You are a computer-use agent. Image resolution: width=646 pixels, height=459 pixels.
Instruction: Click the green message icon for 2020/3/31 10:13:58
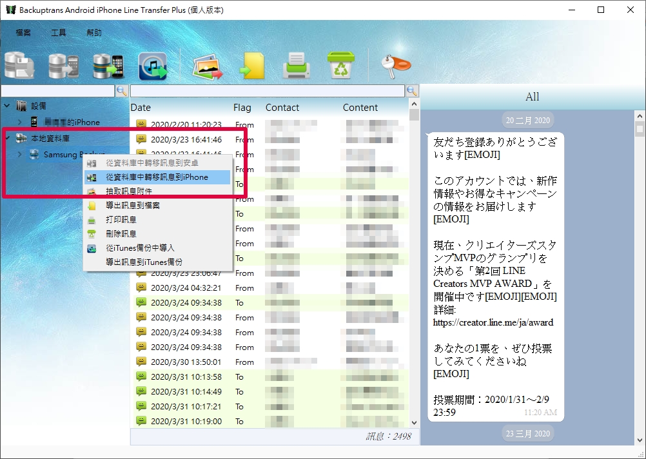(141, 376)
